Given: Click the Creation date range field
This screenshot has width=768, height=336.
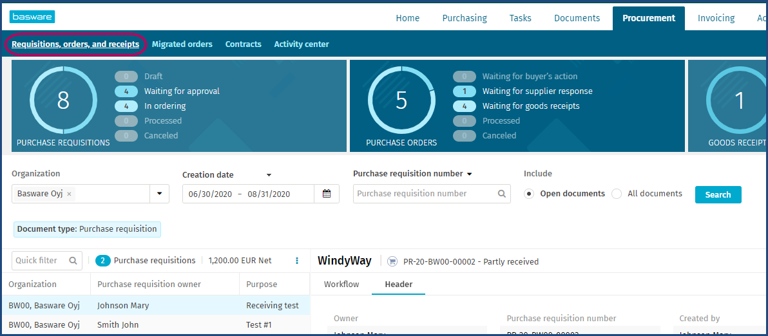Looking at the screenshot, I should coord(248,194).
